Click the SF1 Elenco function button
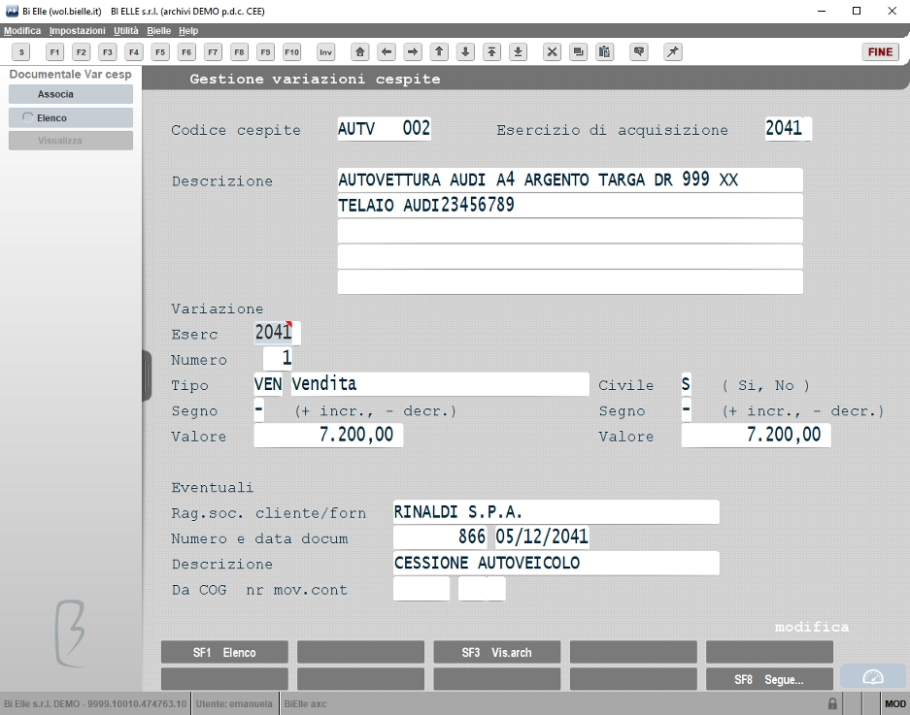 [224, 652]
